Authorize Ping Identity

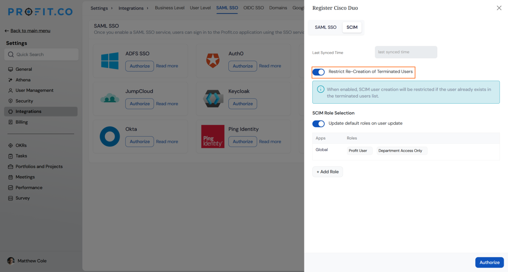point(243,142)
